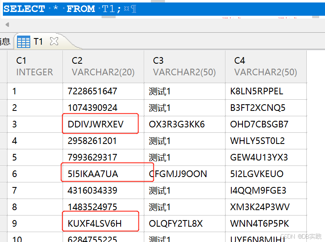
Task: Select the C4 VARCHAR2(50) column header
Action: point(266,67)
